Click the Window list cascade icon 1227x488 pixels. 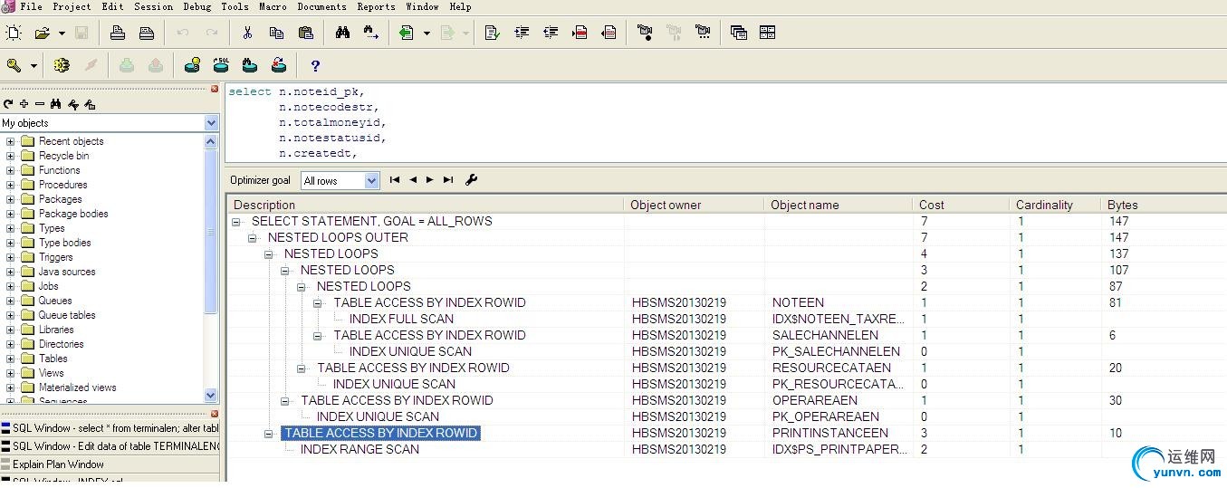point(739,33)
